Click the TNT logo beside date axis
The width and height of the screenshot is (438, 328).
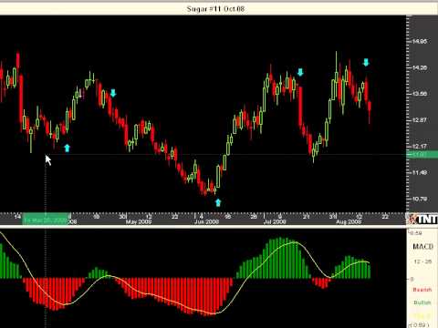[422, 219]
